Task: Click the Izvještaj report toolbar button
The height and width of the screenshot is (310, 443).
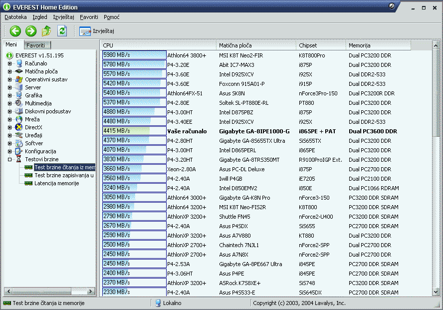Action: coord(97,31)
